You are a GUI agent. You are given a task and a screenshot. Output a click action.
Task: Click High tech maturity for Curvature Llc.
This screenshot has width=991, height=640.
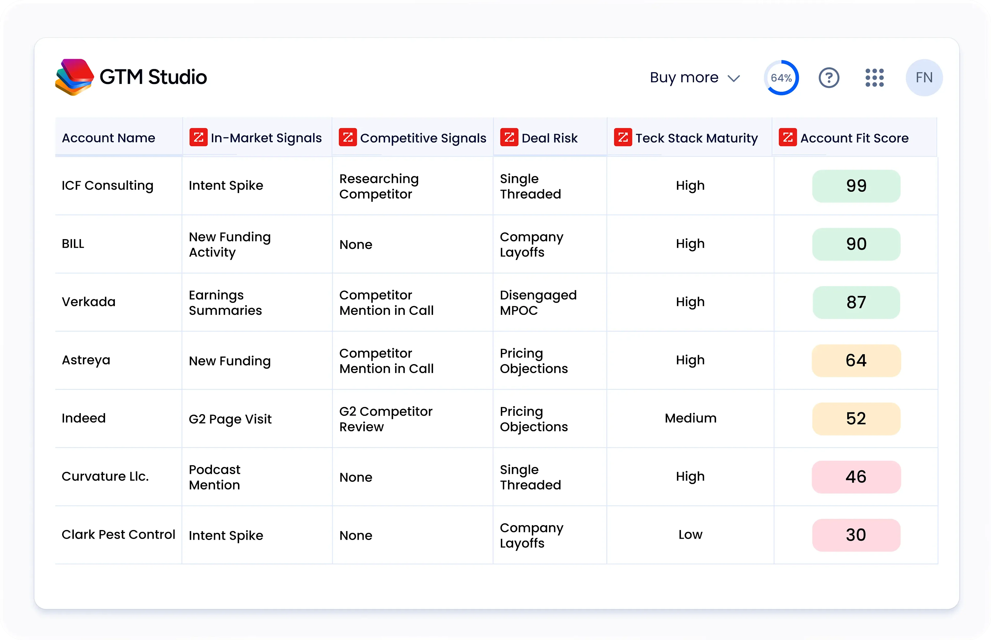tap(690, 477)
